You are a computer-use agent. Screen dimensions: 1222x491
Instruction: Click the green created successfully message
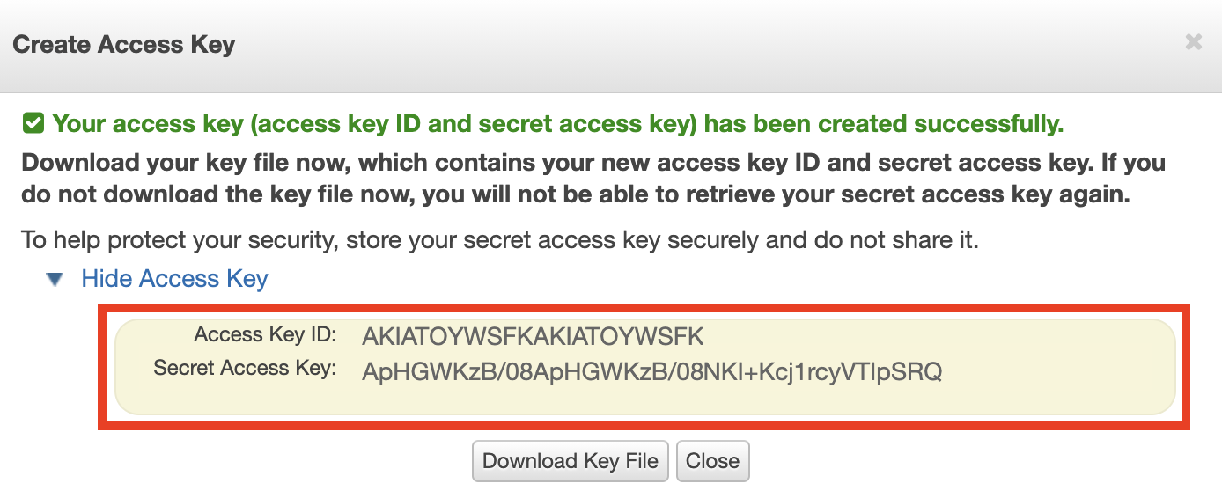pos(557,124)
